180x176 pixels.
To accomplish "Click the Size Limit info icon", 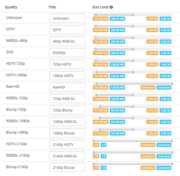I will (x=111, y=7).
